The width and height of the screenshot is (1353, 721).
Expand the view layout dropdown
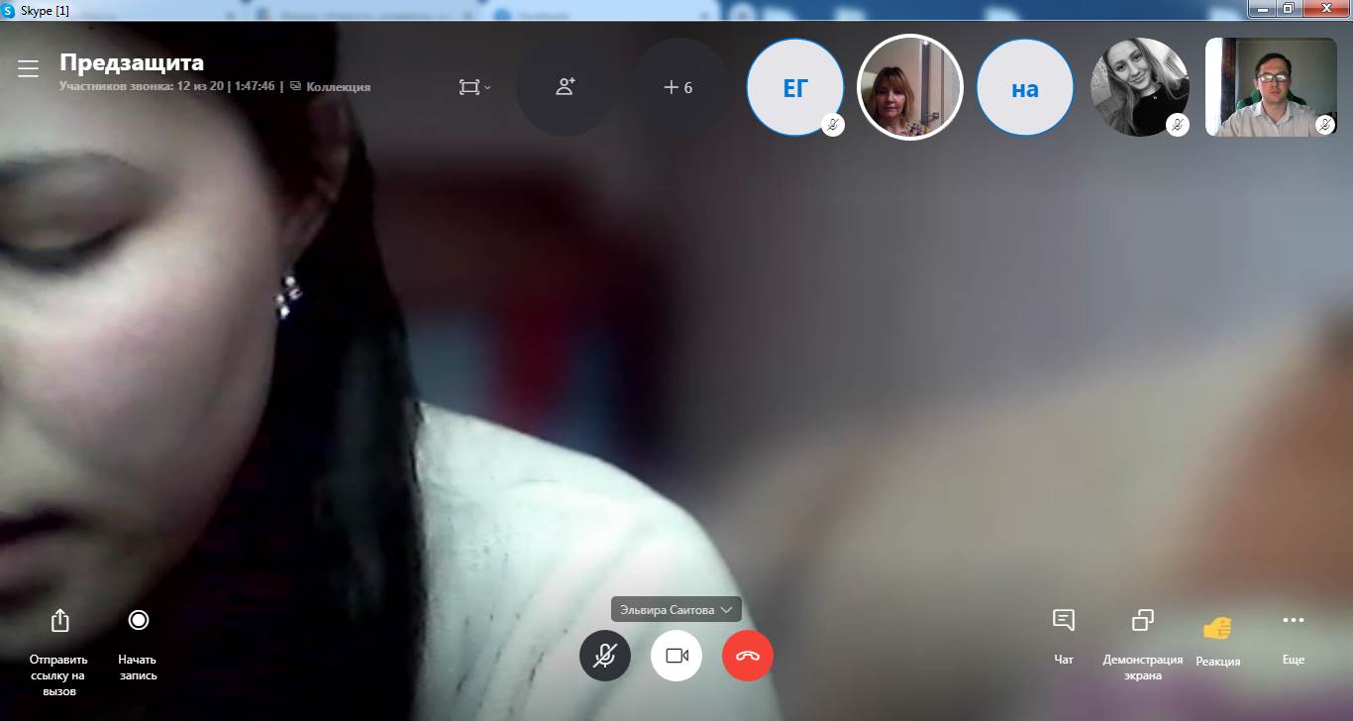[474, 87]
